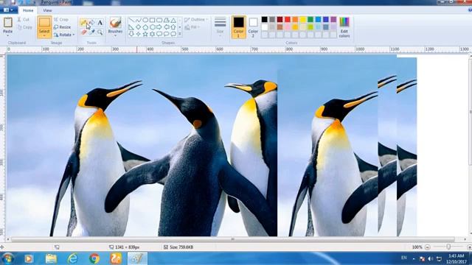Expand the Shapes gallery more arrow

pyautogui.click(x=180, y=34)
